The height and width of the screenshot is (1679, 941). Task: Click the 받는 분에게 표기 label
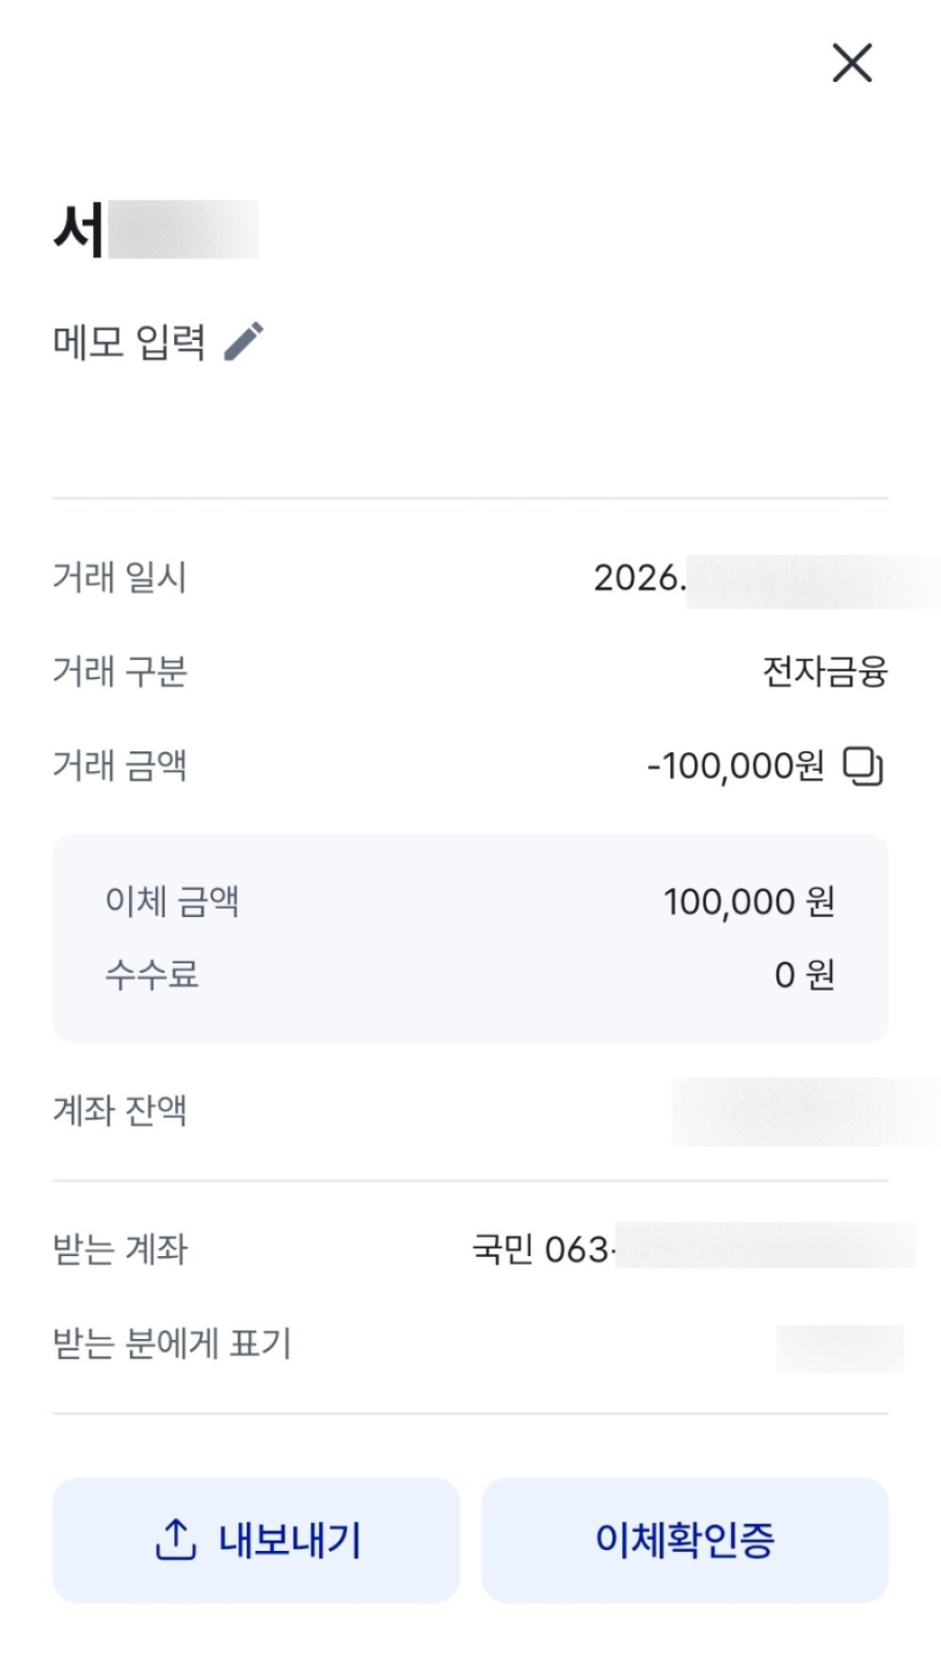point(172,1344)
